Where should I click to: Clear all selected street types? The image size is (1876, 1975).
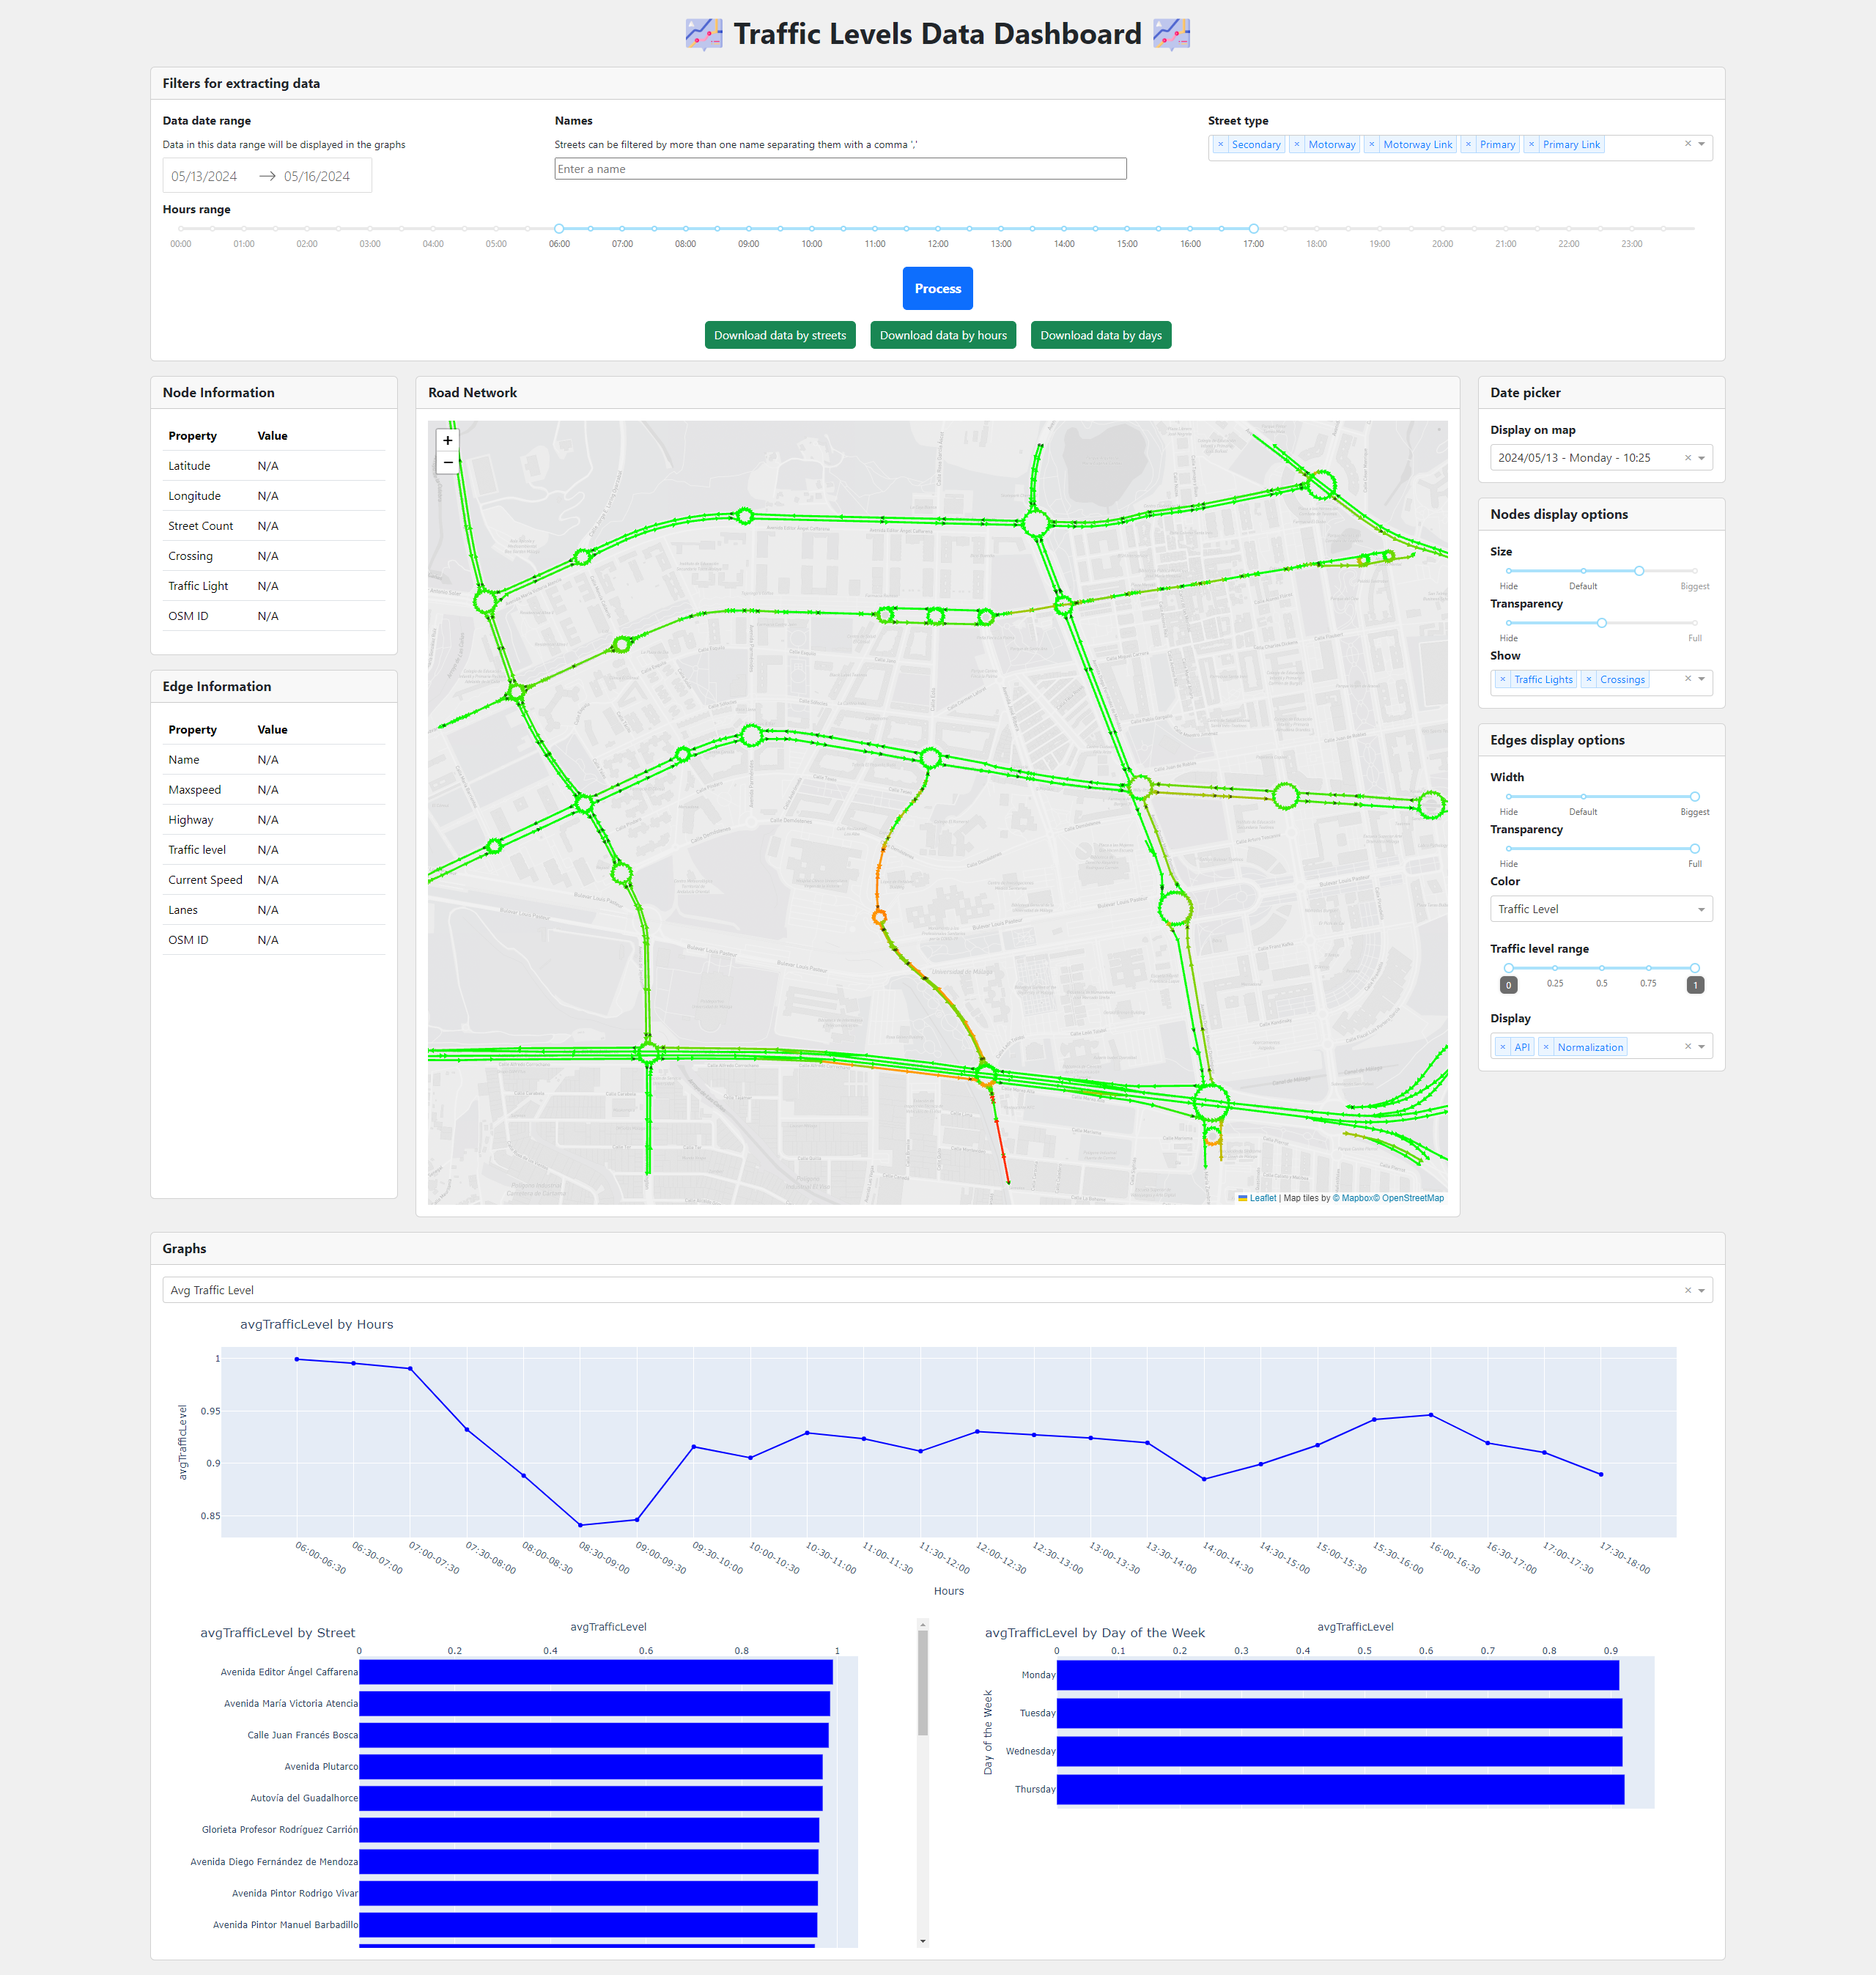coord(1688,144)
